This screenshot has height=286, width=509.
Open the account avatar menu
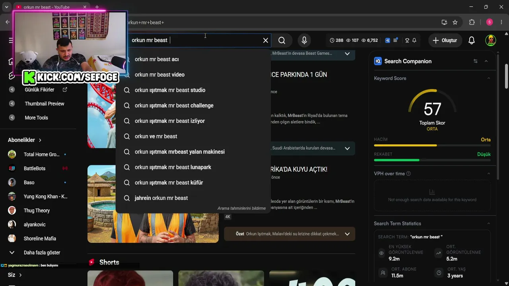tap(491, 40)
